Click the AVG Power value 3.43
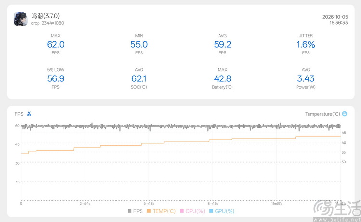The height and width of the screenshot is (222, 361). (306, 79)
